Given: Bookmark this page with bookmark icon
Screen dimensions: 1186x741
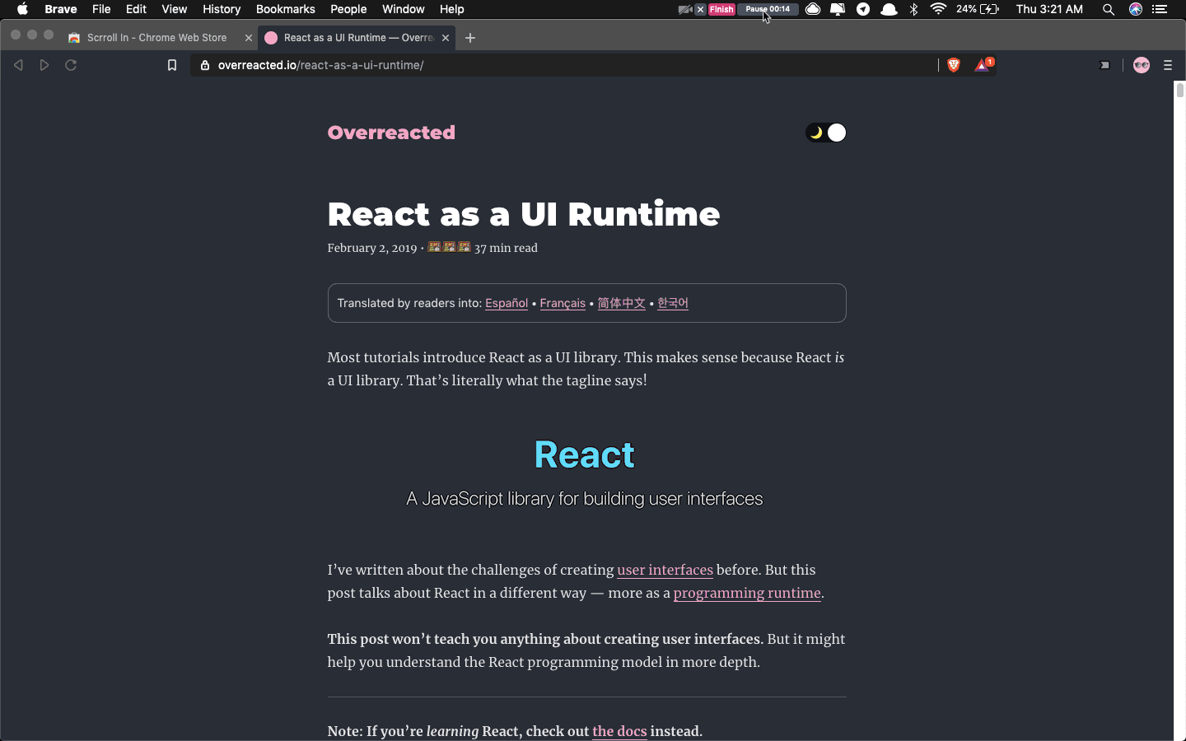Looking at the screenshot, I should pyautogui.click(x=172, y=65).
